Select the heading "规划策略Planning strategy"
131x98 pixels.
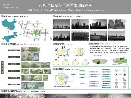[x=67, y=69]
